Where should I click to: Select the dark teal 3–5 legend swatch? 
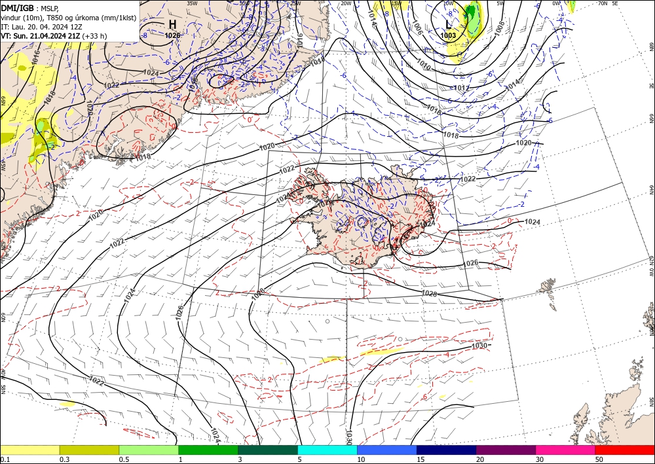268,450
